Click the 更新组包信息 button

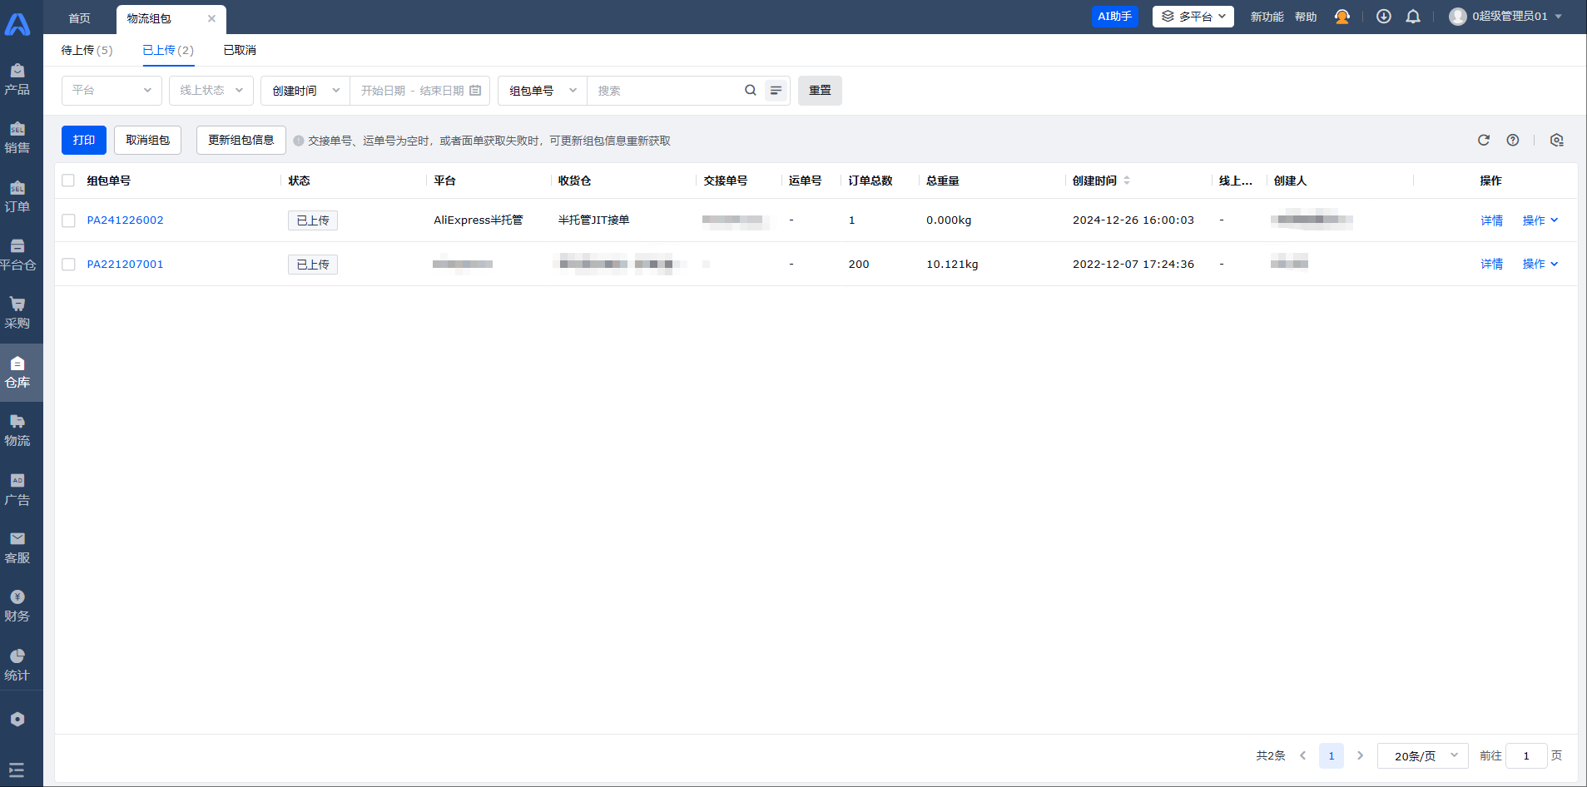241,140
